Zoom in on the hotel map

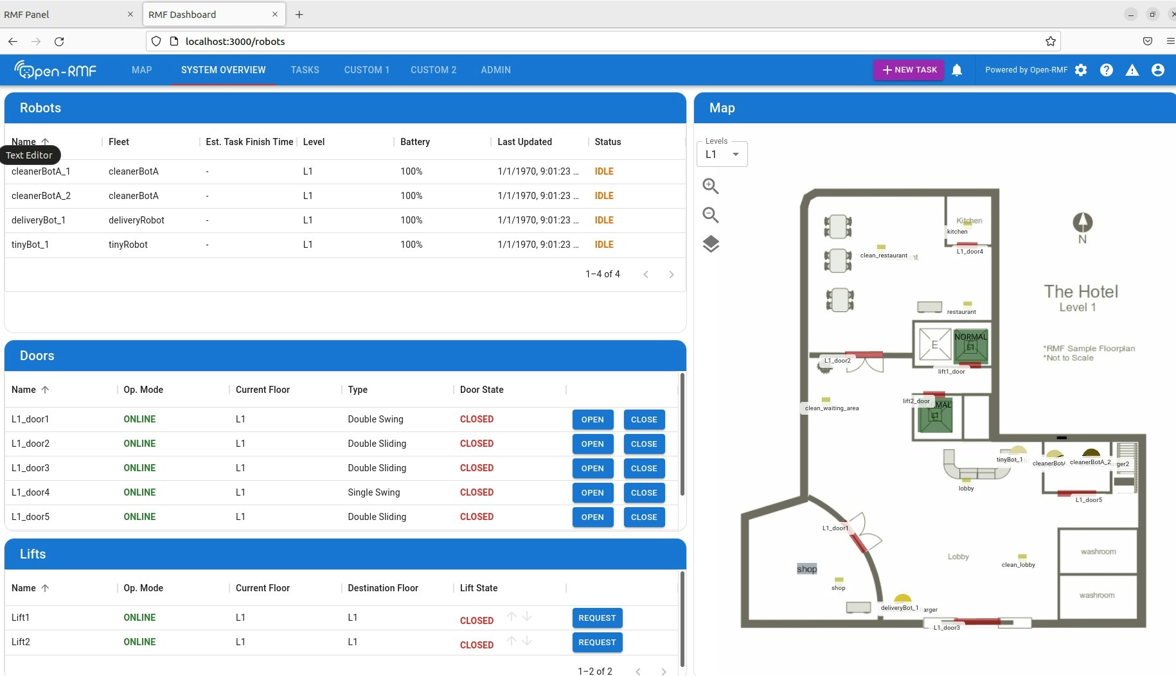tap(709, 186)
